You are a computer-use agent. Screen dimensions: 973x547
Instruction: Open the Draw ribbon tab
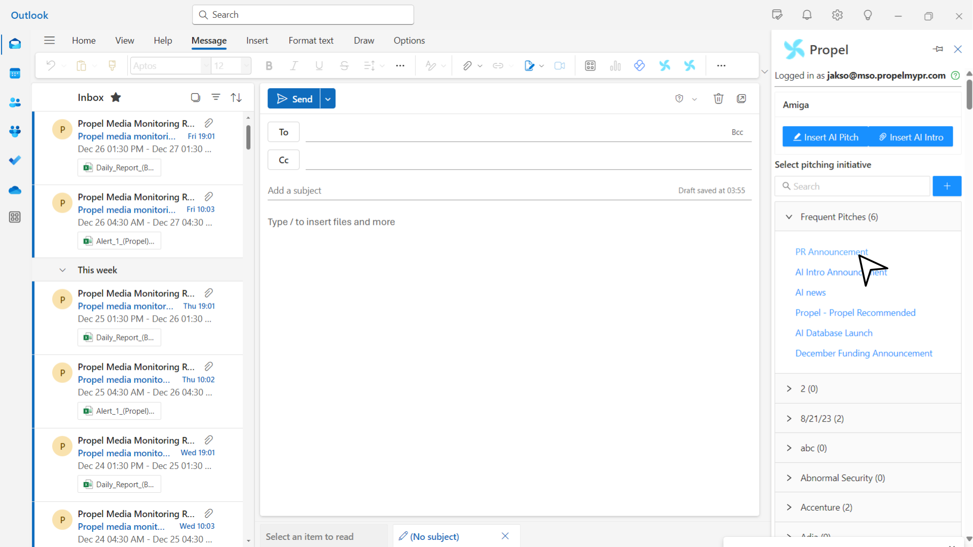click(x=364, y=41)
